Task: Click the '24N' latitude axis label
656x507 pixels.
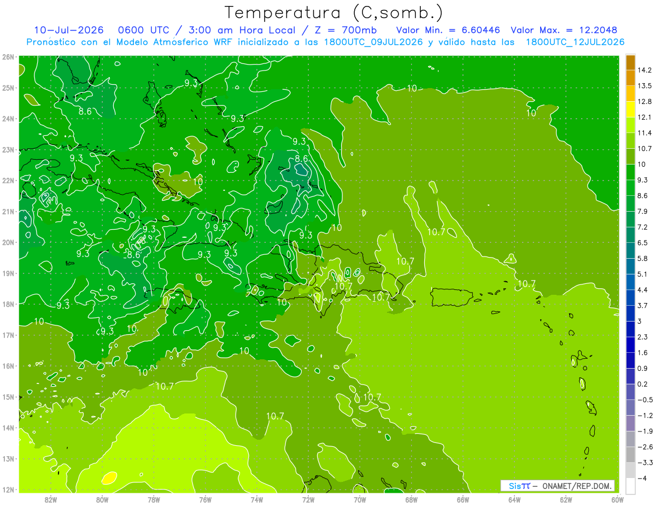Action: tap(8, 119)
